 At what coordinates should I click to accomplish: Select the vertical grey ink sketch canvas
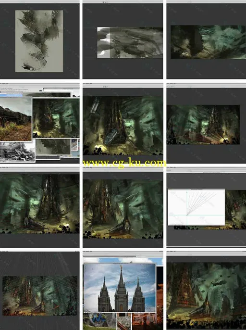tap(39, 41)
